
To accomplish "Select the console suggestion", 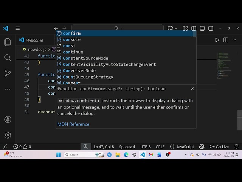I will (125, 39).
